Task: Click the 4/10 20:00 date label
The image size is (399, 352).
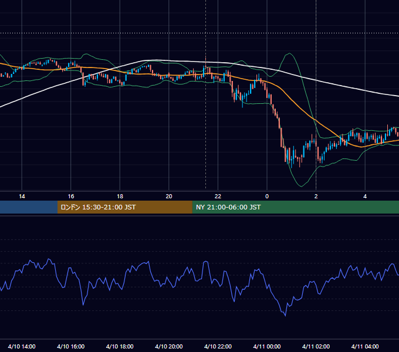Action: 169,346
